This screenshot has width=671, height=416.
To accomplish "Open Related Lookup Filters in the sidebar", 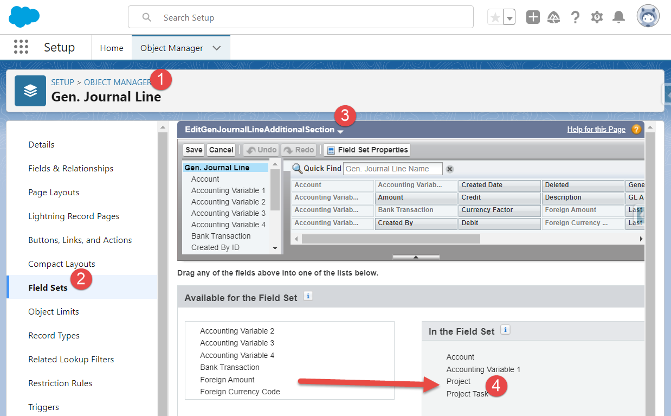I will pos(71,359).
